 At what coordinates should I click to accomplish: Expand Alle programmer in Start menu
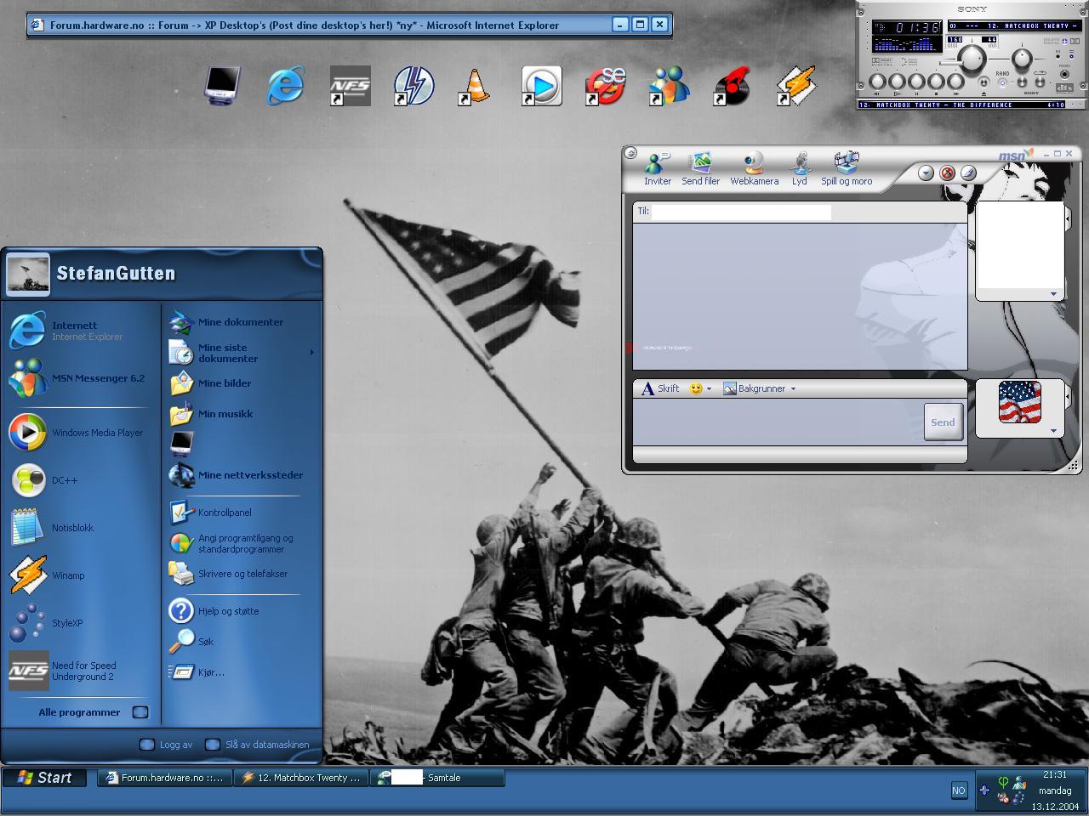click(x=93, y=712)
